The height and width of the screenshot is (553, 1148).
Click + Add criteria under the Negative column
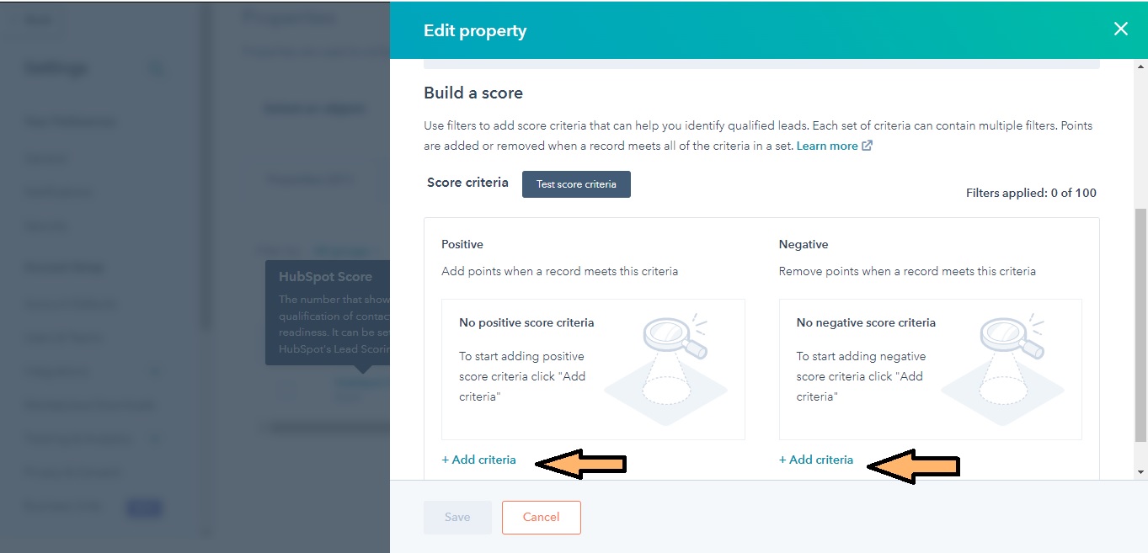coord(815,460)
